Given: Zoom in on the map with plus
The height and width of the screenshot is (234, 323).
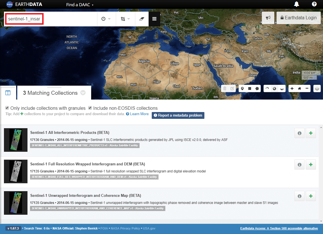Looking at the screenshot, I should 292,88.
